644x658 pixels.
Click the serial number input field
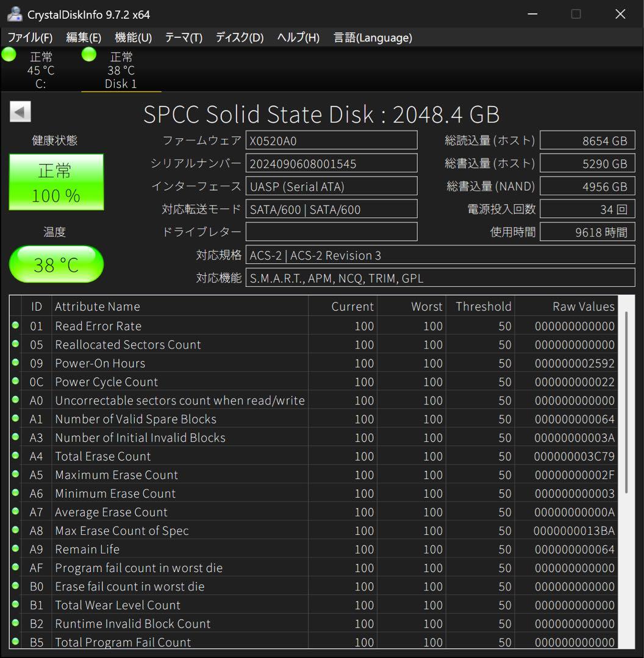(x=332, y=163)
